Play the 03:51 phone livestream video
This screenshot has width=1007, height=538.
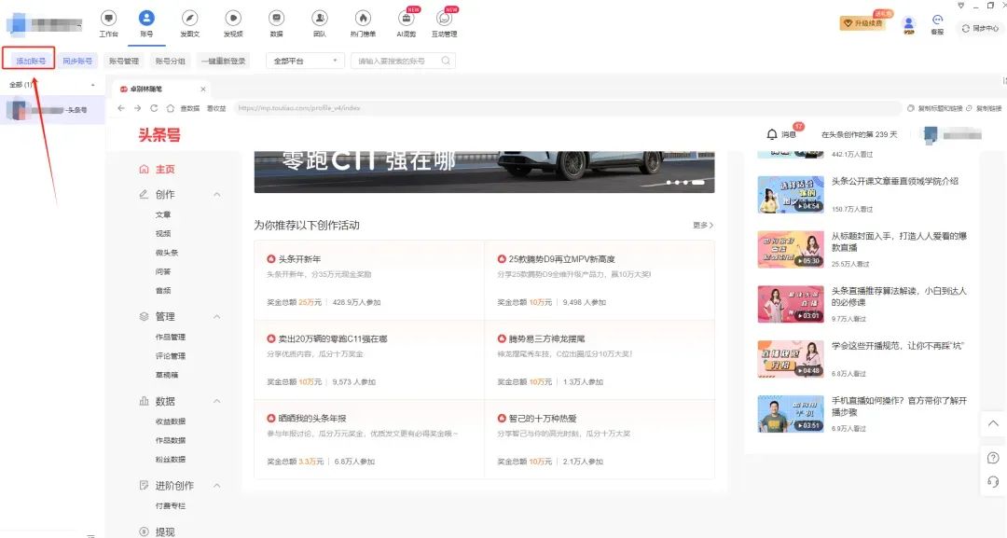(x=791, y=413)
